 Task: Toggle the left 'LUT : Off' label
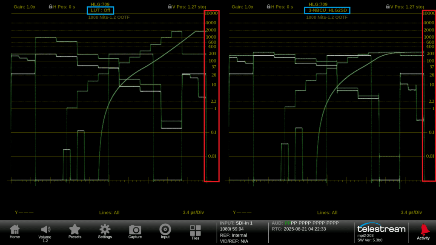(100, 10)
